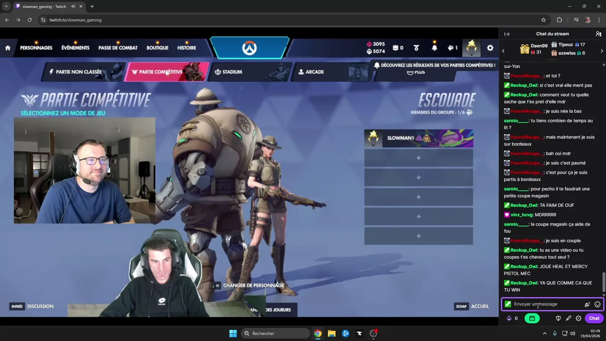The height and width of the screenshot is (341, 606).
Task: Mute the slowman_gaming Twitch tab
Action: pyautogui.click(x=73, y=7)
